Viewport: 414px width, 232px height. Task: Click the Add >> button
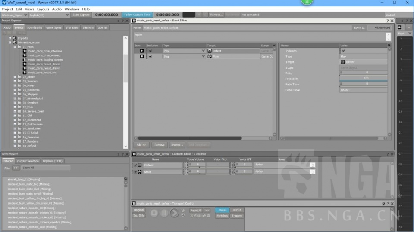141,145
